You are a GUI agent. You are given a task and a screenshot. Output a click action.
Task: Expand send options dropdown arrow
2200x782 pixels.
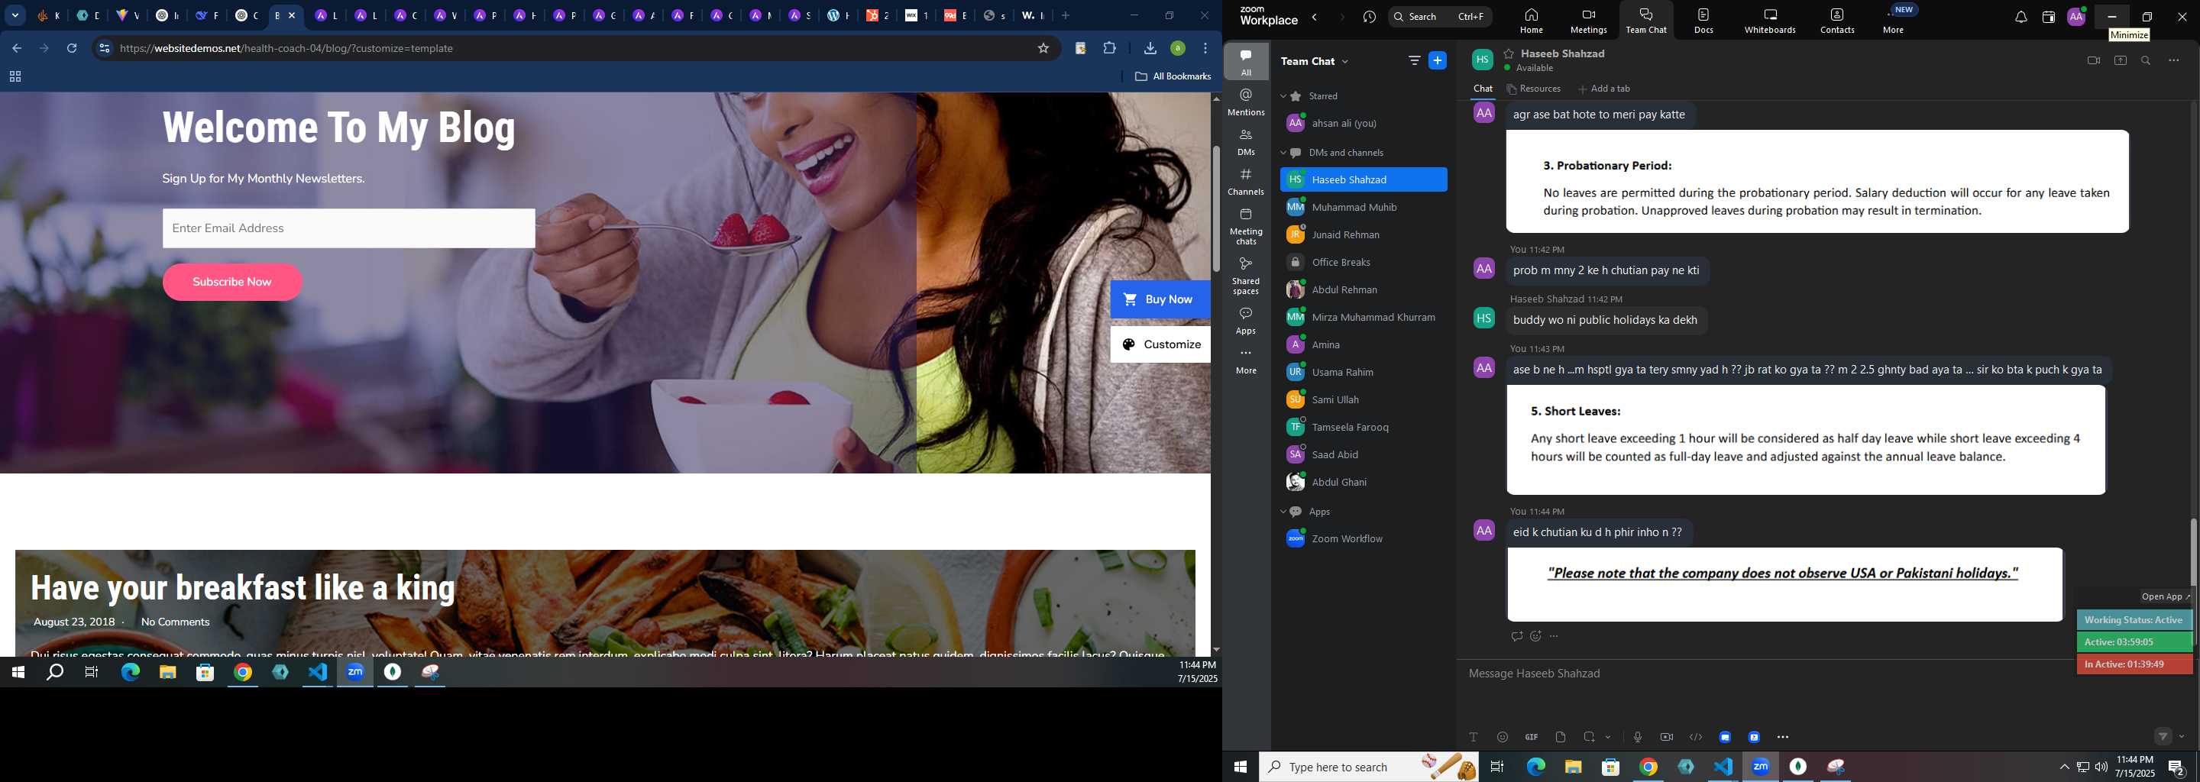pos(2182,737)
